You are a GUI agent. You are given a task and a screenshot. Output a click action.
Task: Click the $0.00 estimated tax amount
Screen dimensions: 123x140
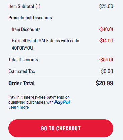pos(107,71)
